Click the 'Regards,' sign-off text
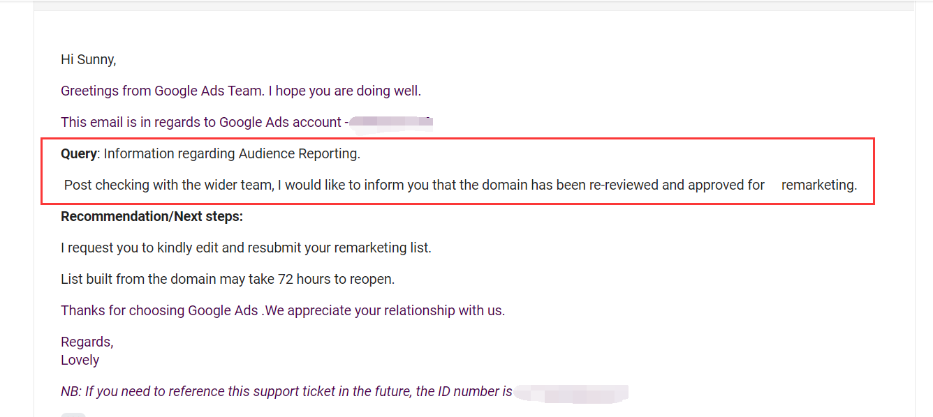 (87, 342)
